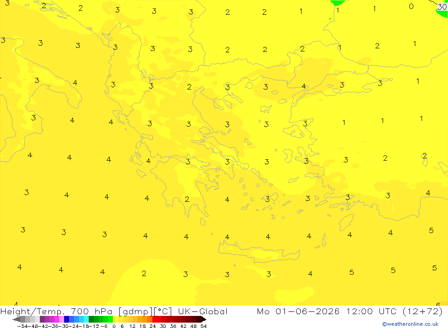Select the cyan scale swatch
This screenshot has width=448, height=328.
[x=86, y=319]
